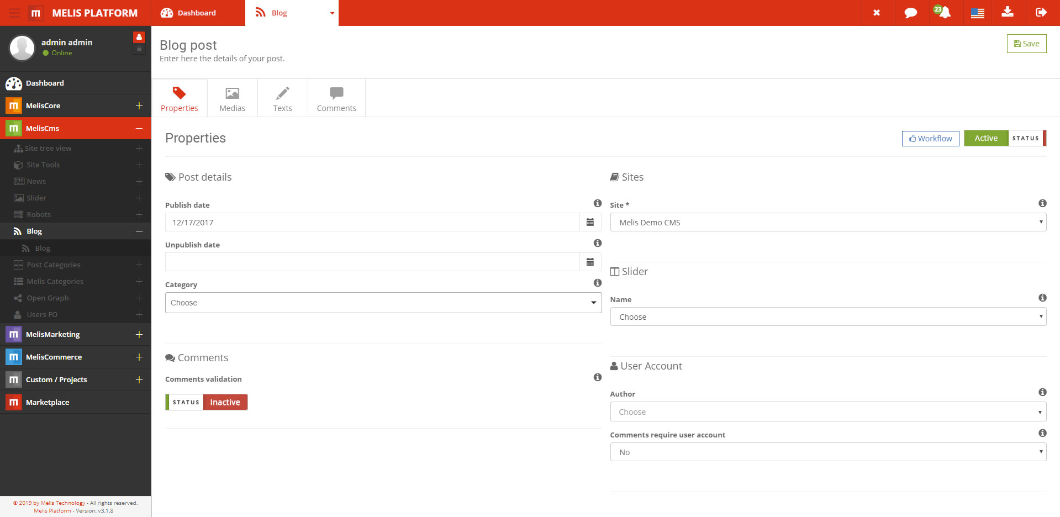Toggle the sidebar hamburger menu
This screenshot has width=1060, height=517.
[x=14, y=13]
